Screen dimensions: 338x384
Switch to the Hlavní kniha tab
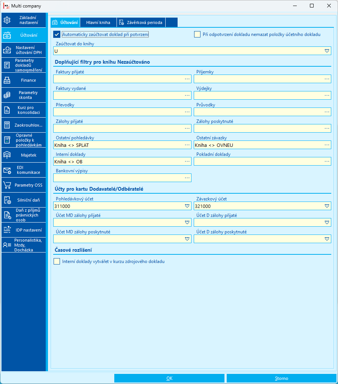(x=98, y=22)
